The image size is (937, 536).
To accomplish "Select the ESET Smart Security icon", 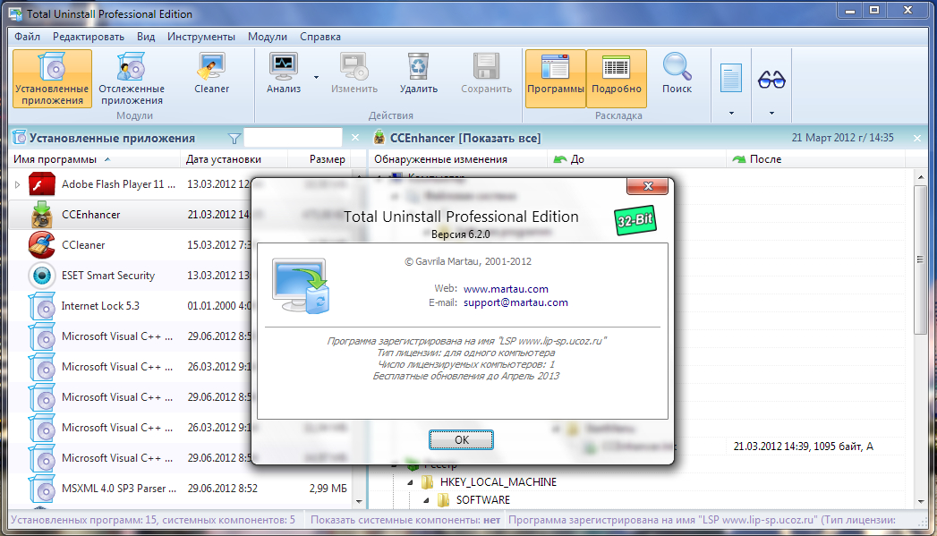I will click(x=42, y=276).
